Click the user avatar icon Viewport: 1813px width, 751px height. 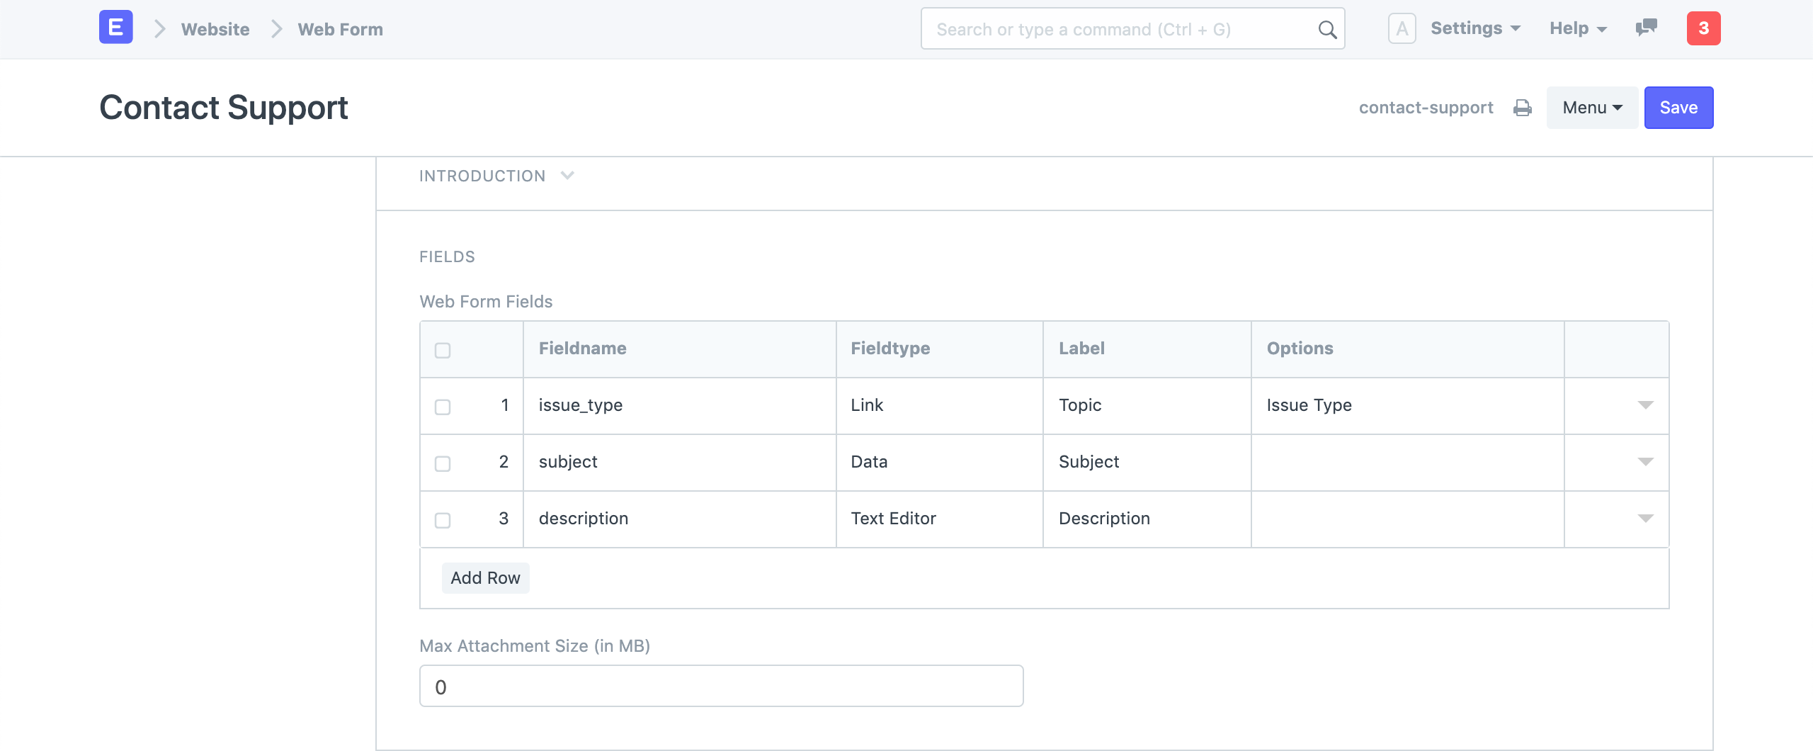(1403, 28)
